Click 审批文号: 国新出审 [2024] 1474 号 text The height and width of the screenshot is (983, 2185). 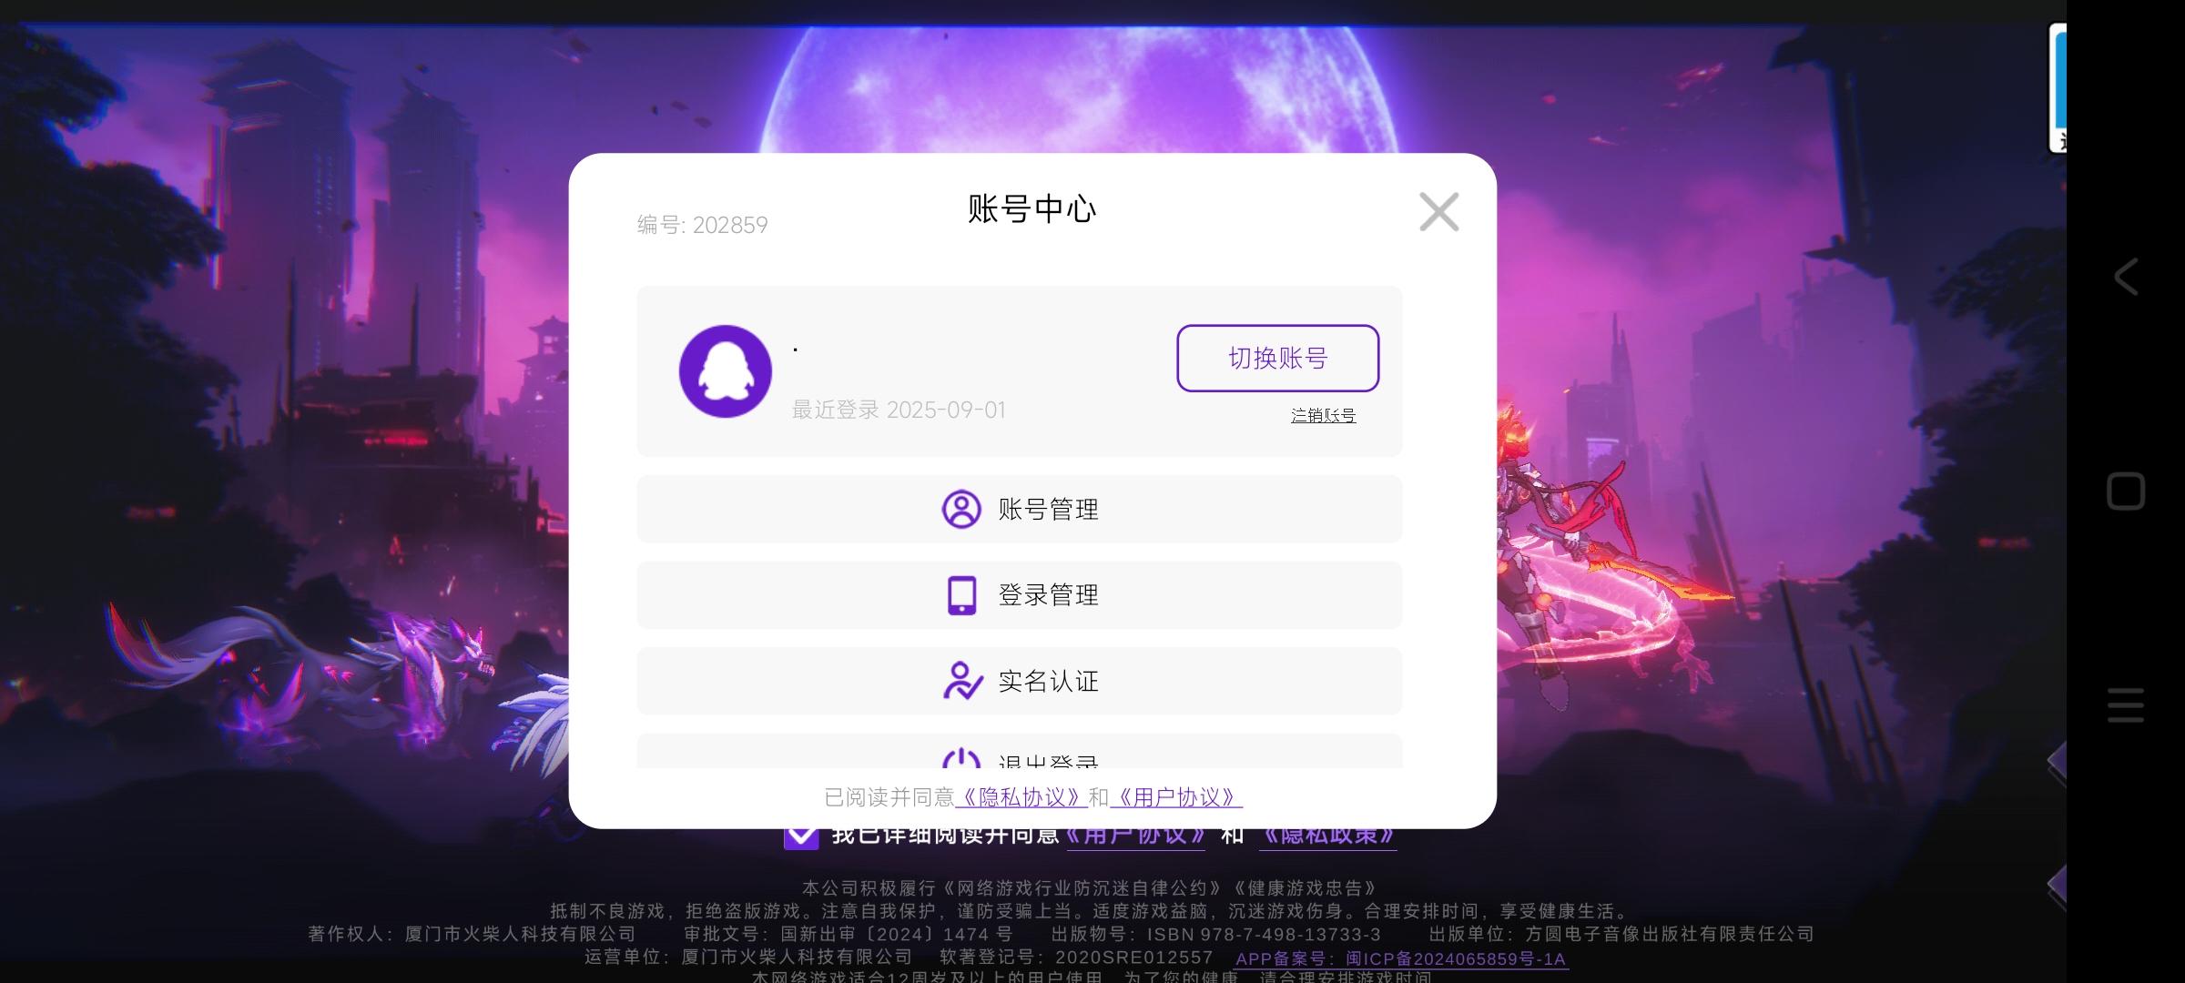tap(849, 934)
